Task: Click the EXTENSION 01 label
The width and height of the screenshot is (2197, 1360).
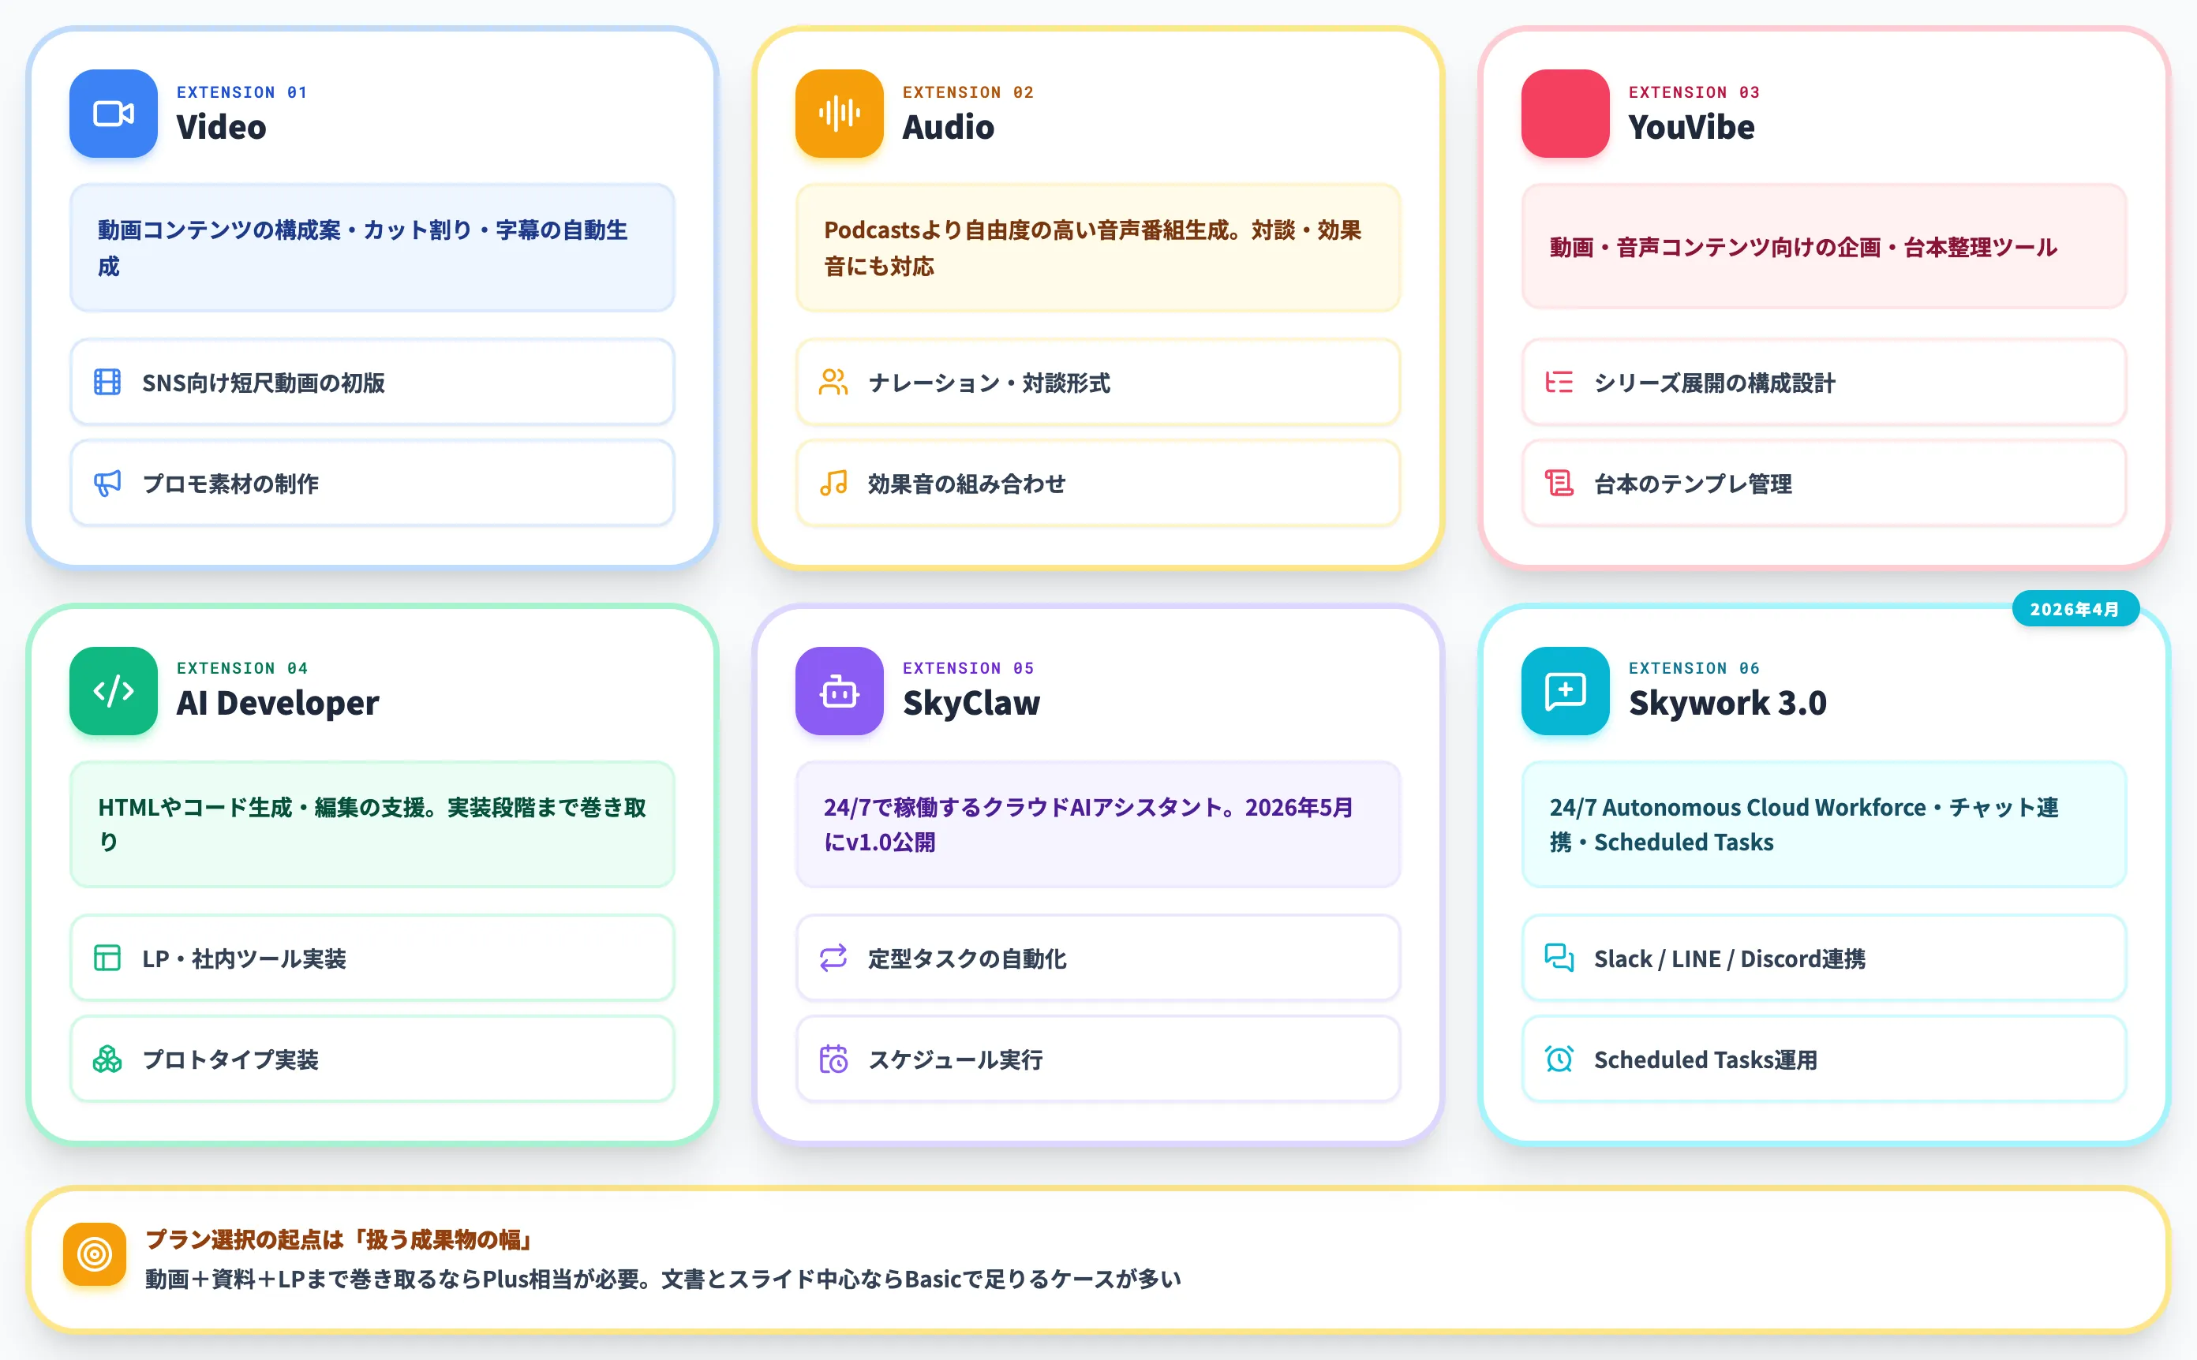Action: click(x=242, y=92)
